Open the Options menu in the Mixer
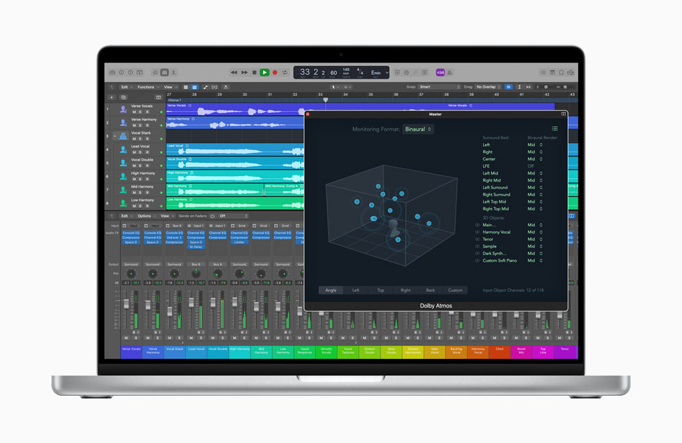682x443 pixels. (x=145, y=216)
